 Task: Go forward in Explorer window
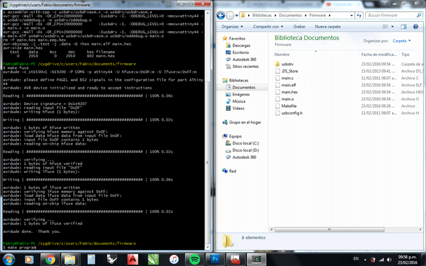(230, 16)
